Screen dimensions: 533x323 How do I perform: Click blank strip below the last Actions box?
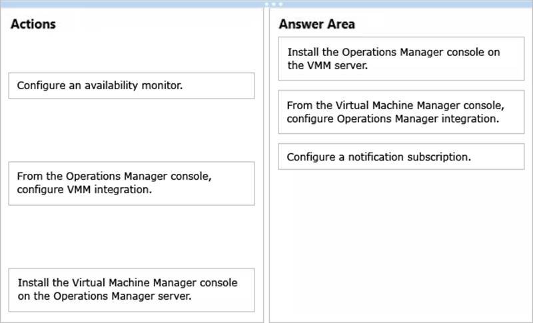[131, 317]
